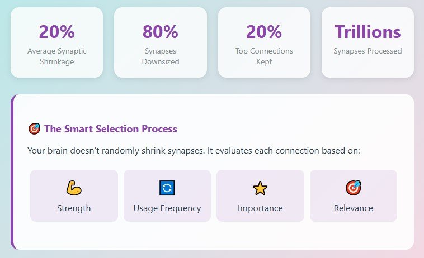Image resolution: width=424 pixels, height=258 pixels.
Task: Click the Average Synaptic Shrinkage stat card
Action: [57, 42]
